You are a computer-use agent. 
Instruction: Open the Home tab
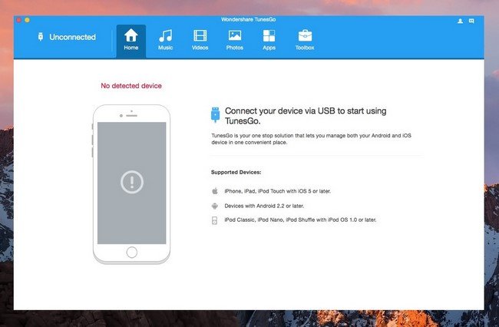(131, 41)
